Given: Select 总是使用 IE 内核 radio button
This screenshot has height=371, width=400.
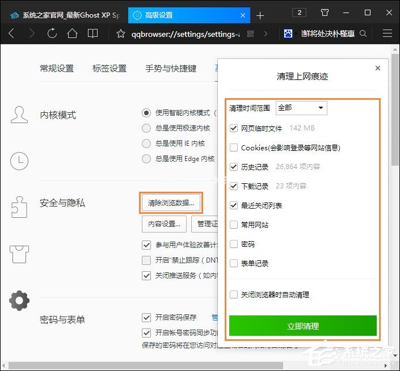Looking at the screenshot, I should pos(146,144).
